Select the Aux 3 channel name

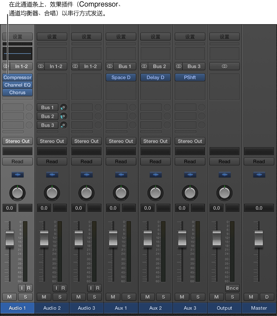(190, 308)
